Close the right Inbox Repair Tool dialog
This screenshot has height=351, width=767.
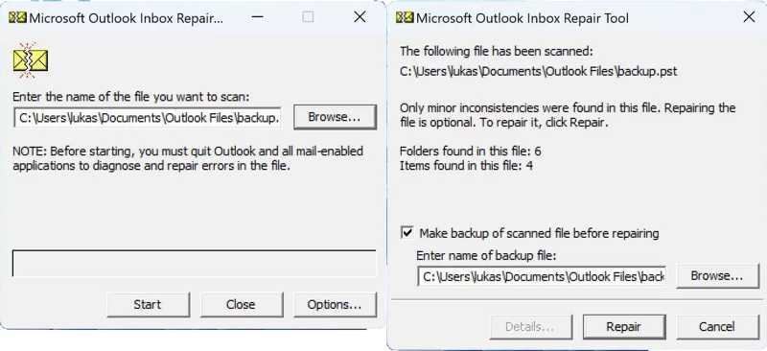(x=749, y=17)
